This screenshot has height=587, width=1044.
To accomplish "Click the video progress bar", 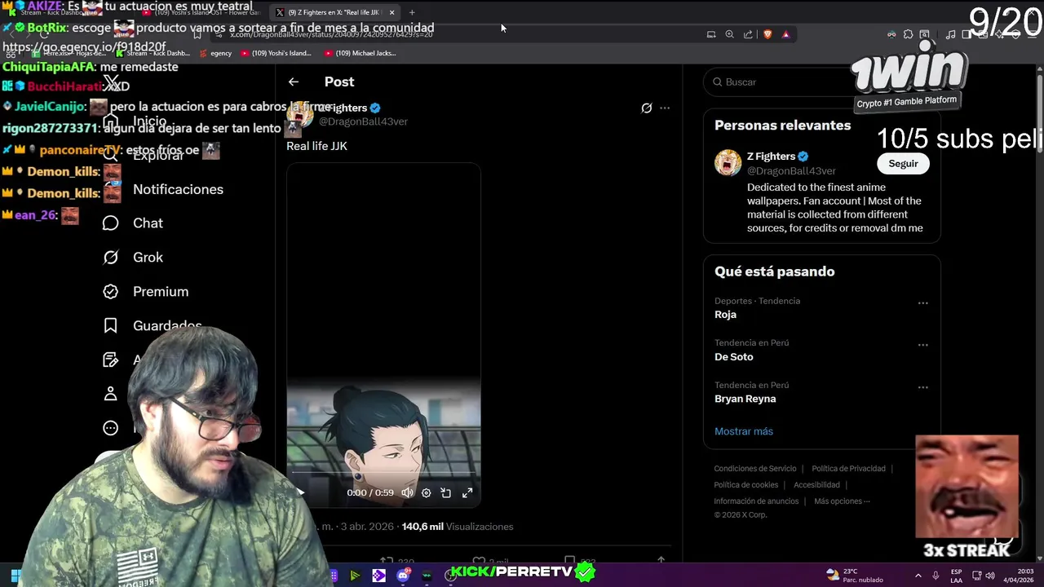I will [x=383, y=472].
